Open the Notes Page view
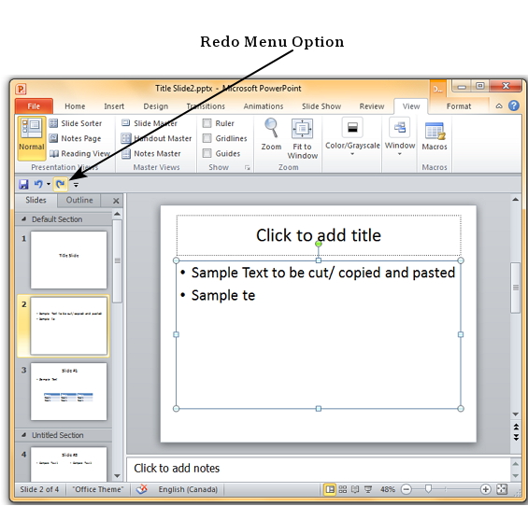The height and width of the screenshot is (506, 528). pos(75,138)
